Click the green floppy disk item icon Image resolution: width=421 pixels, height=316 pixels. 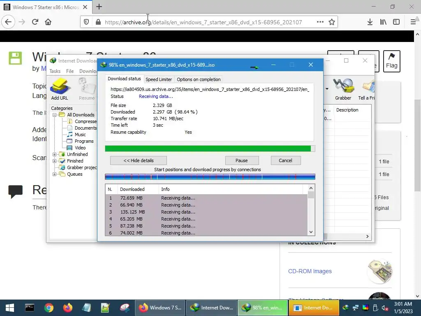click(x=15, y=58)
